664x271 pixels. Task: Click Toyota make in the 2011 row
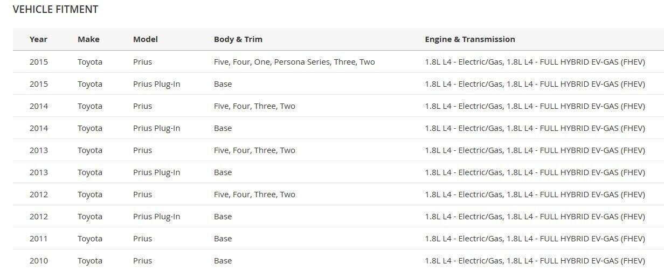90,239
